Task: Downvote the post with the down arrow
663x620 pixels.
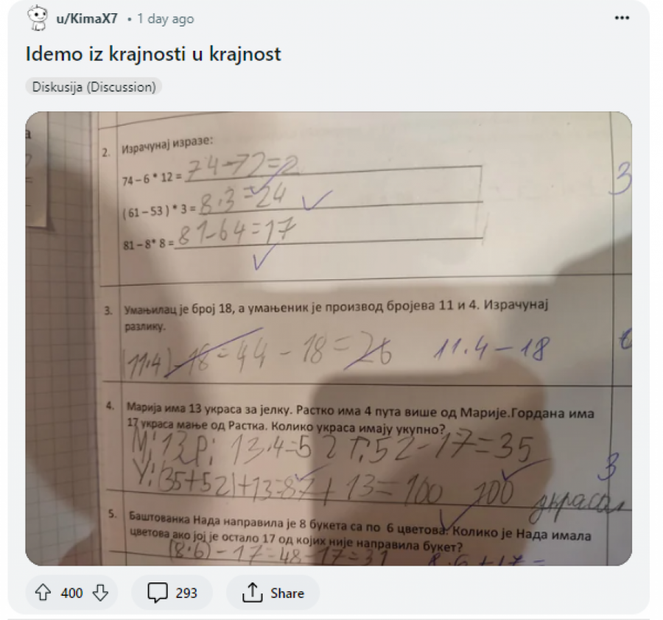Action: coord(100,593)
